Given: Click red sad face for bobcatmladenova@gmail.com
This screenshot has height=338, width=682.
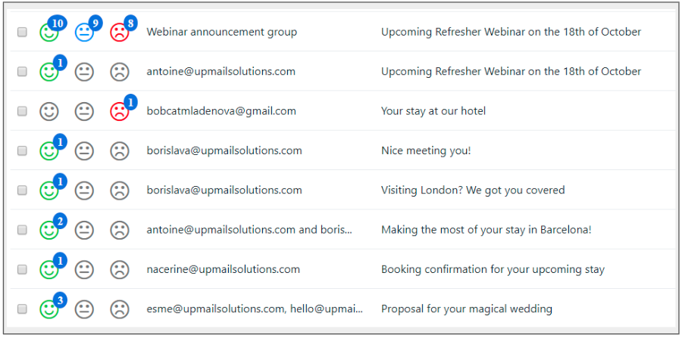Looking at the screenshot, I should (x=119, y=111).
